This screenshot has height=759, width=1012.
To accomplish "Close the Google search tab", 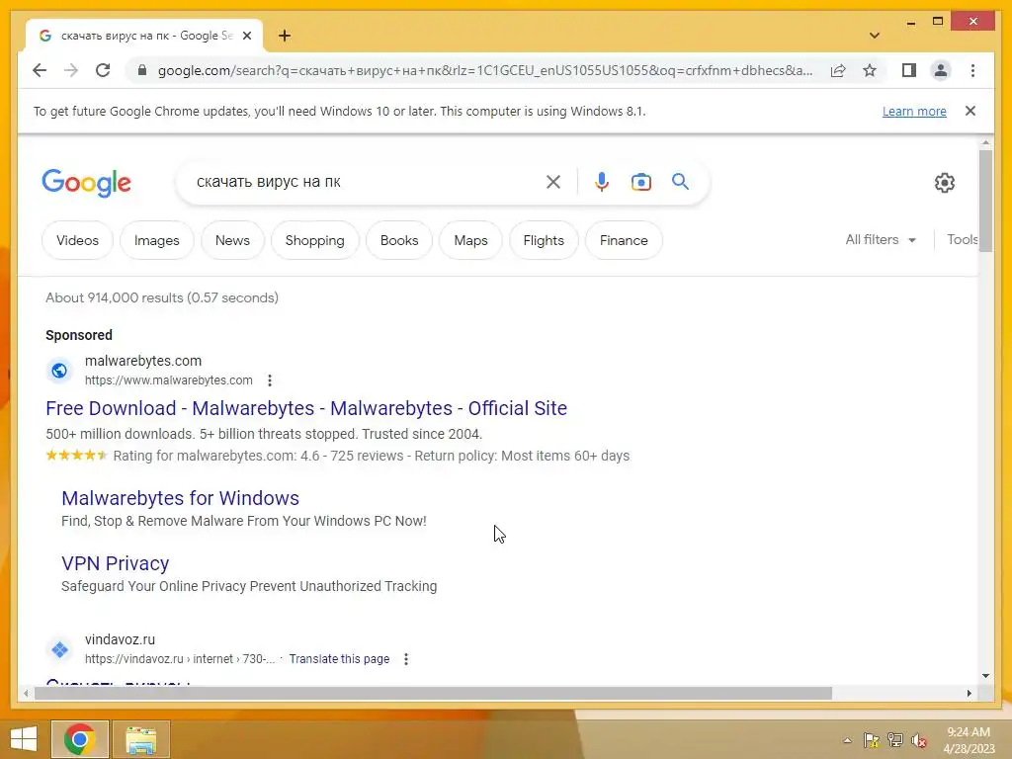I will [x=246, y=36].
